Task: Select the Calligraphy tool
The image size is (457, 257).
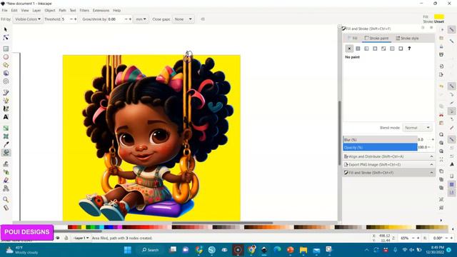Action: [6, 109]
